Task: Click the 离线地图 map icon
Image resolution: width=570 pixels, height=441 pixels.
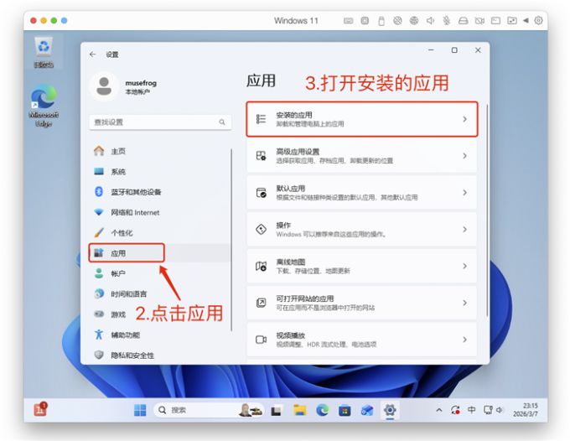Action: (x=261, y=266)
